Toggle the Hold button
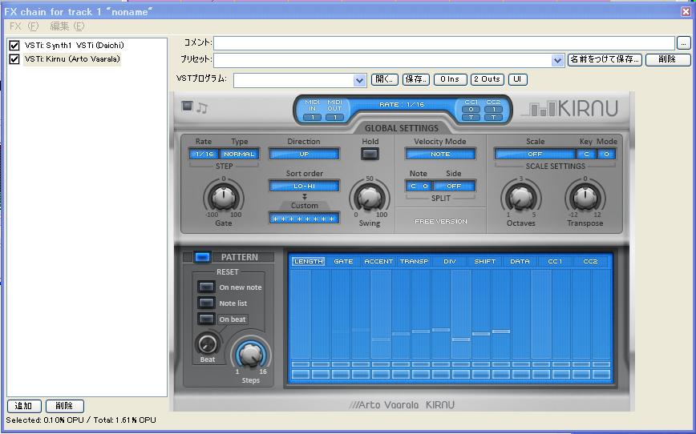696x434 pixels. coord(370,154)
